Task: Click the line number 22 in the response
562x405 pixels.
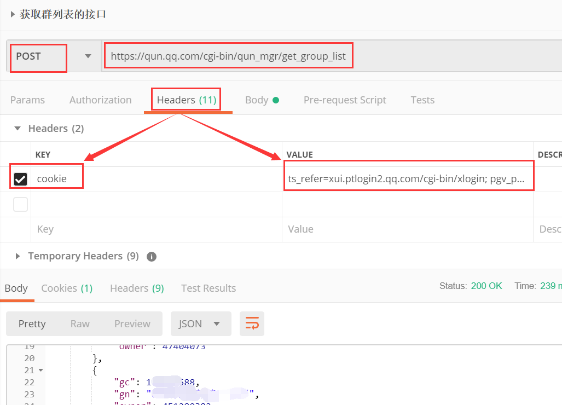Action: (x=30, y=383)
